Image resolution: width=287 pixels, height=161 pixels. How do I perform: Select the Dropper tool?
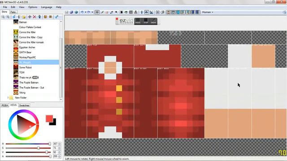click(x=112, y=12)
